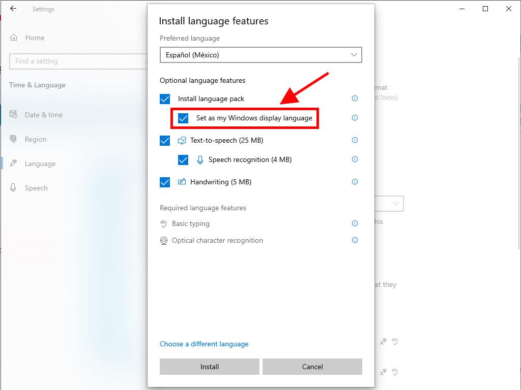Click info icon beside Basic typing
Screen dimensions: 521x390
(355, 223)
